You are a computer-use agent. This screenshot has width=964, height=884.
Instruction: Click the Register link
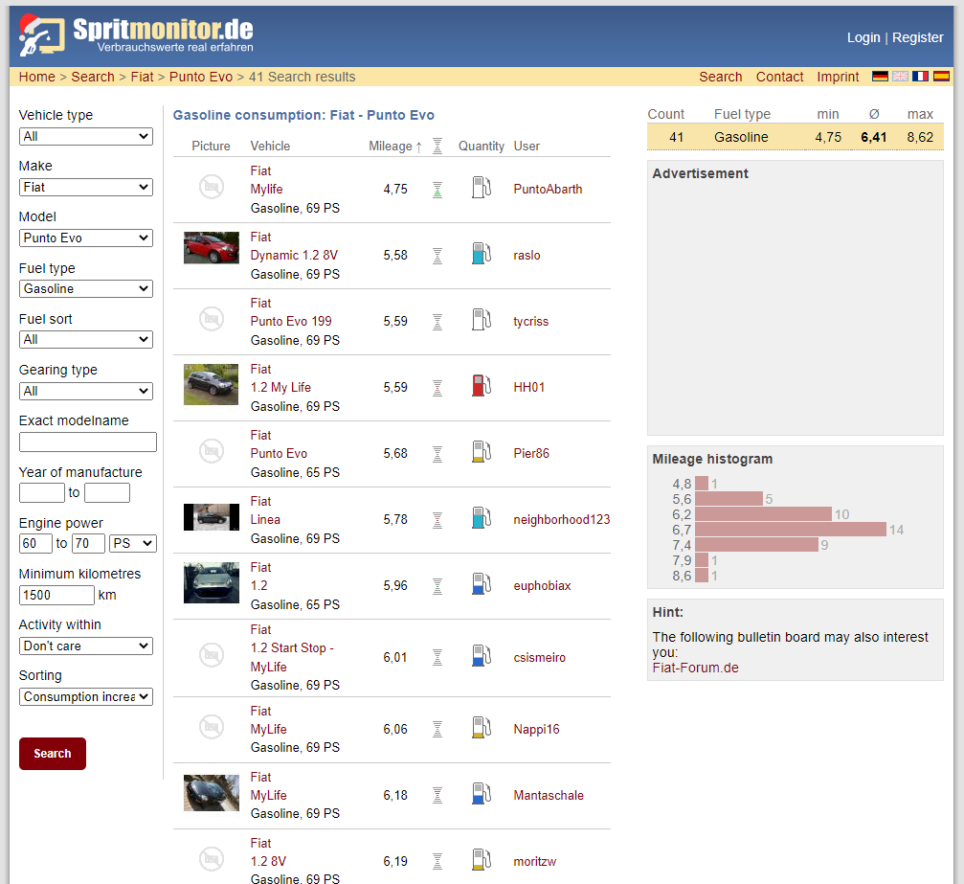(x=918, y=37)
